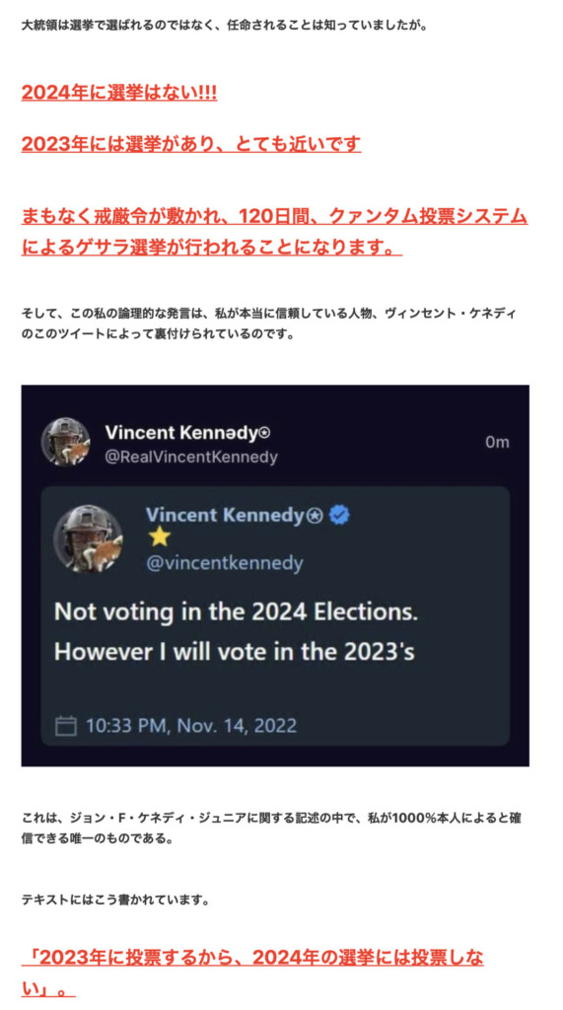Open the @RealVincentKennedy handle
The image size is (563, 1010).
click(191, 458)
